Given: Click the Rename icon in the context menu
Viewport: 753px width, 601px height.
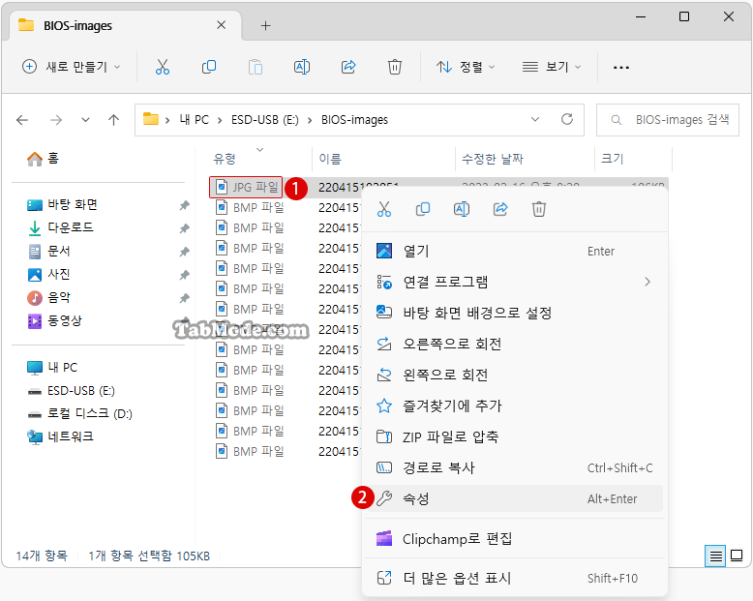Looking at the screenshot, I should pos(462,209).
